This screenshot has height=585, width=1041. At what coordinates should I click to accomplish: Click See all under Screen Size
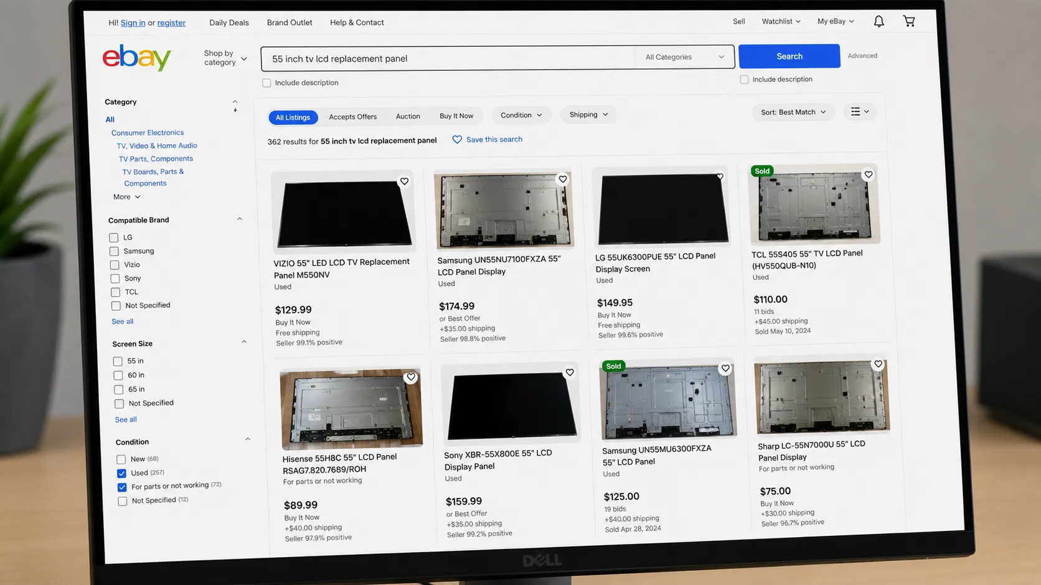click(x=126, y=420)
